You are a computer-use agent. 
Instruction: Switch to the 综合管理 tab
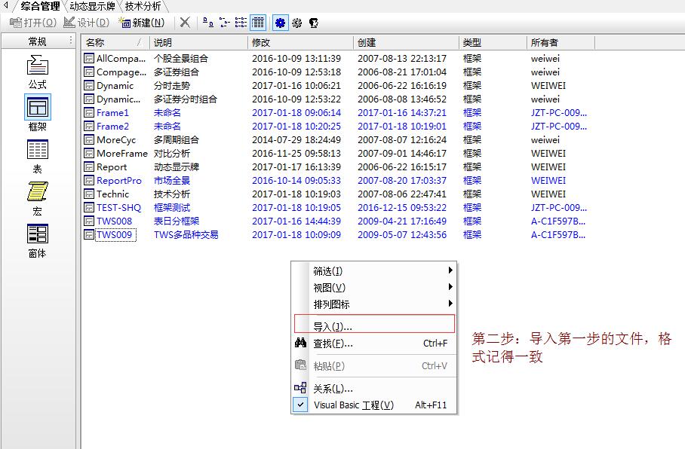40,6
